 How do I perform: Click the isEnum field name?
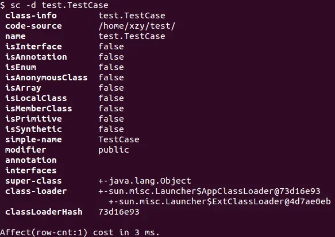click(21, 67)
